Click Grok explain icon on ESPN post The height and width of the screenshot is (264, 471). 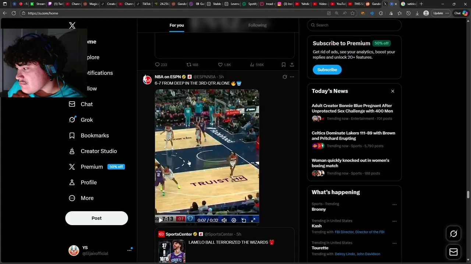click(284, 77)
